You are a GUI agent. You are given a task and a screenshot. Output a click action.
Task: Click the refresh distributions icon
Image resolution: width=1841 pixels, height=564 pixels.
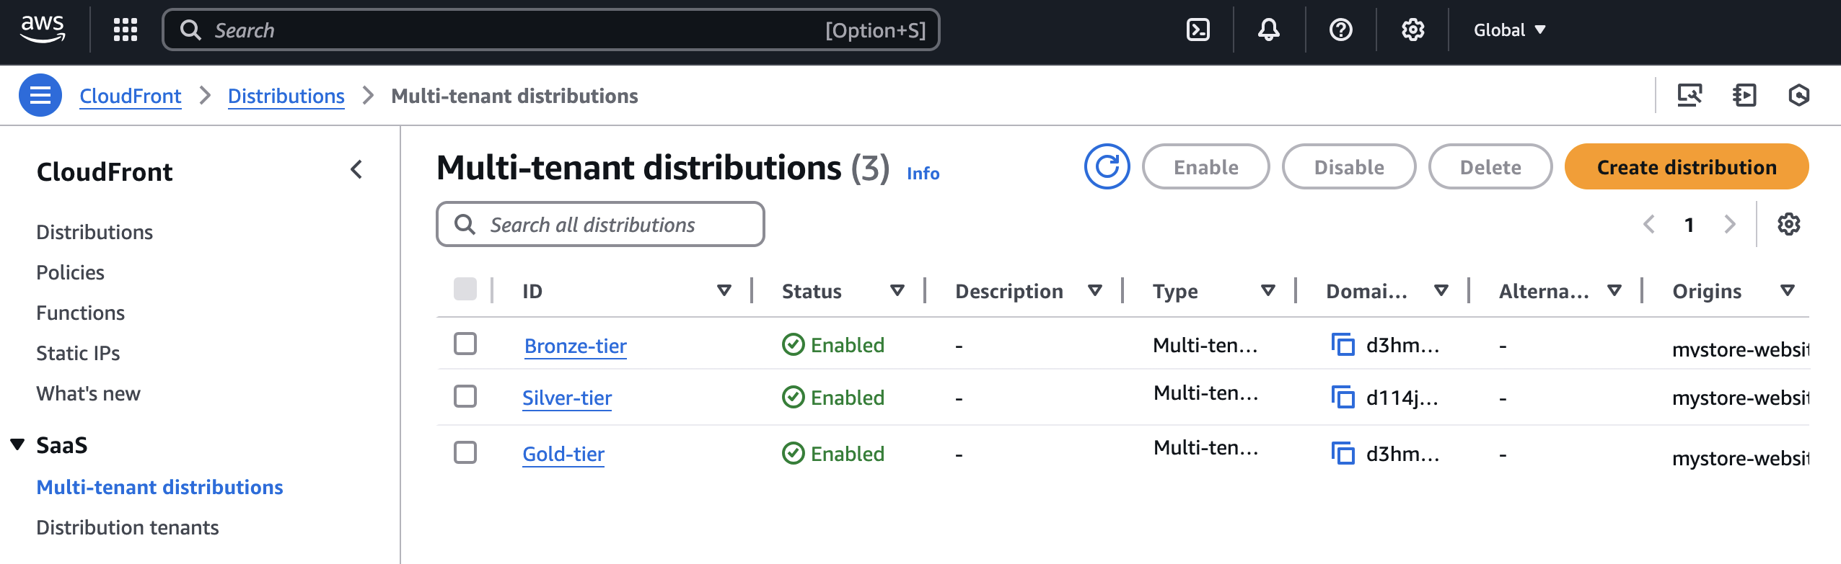[x=1107, y=167]
